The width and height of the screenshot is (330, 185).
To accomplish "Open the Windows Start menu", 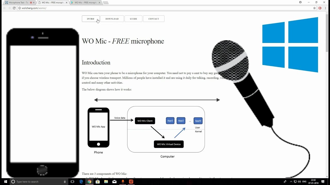I will (x=5, y=182).
